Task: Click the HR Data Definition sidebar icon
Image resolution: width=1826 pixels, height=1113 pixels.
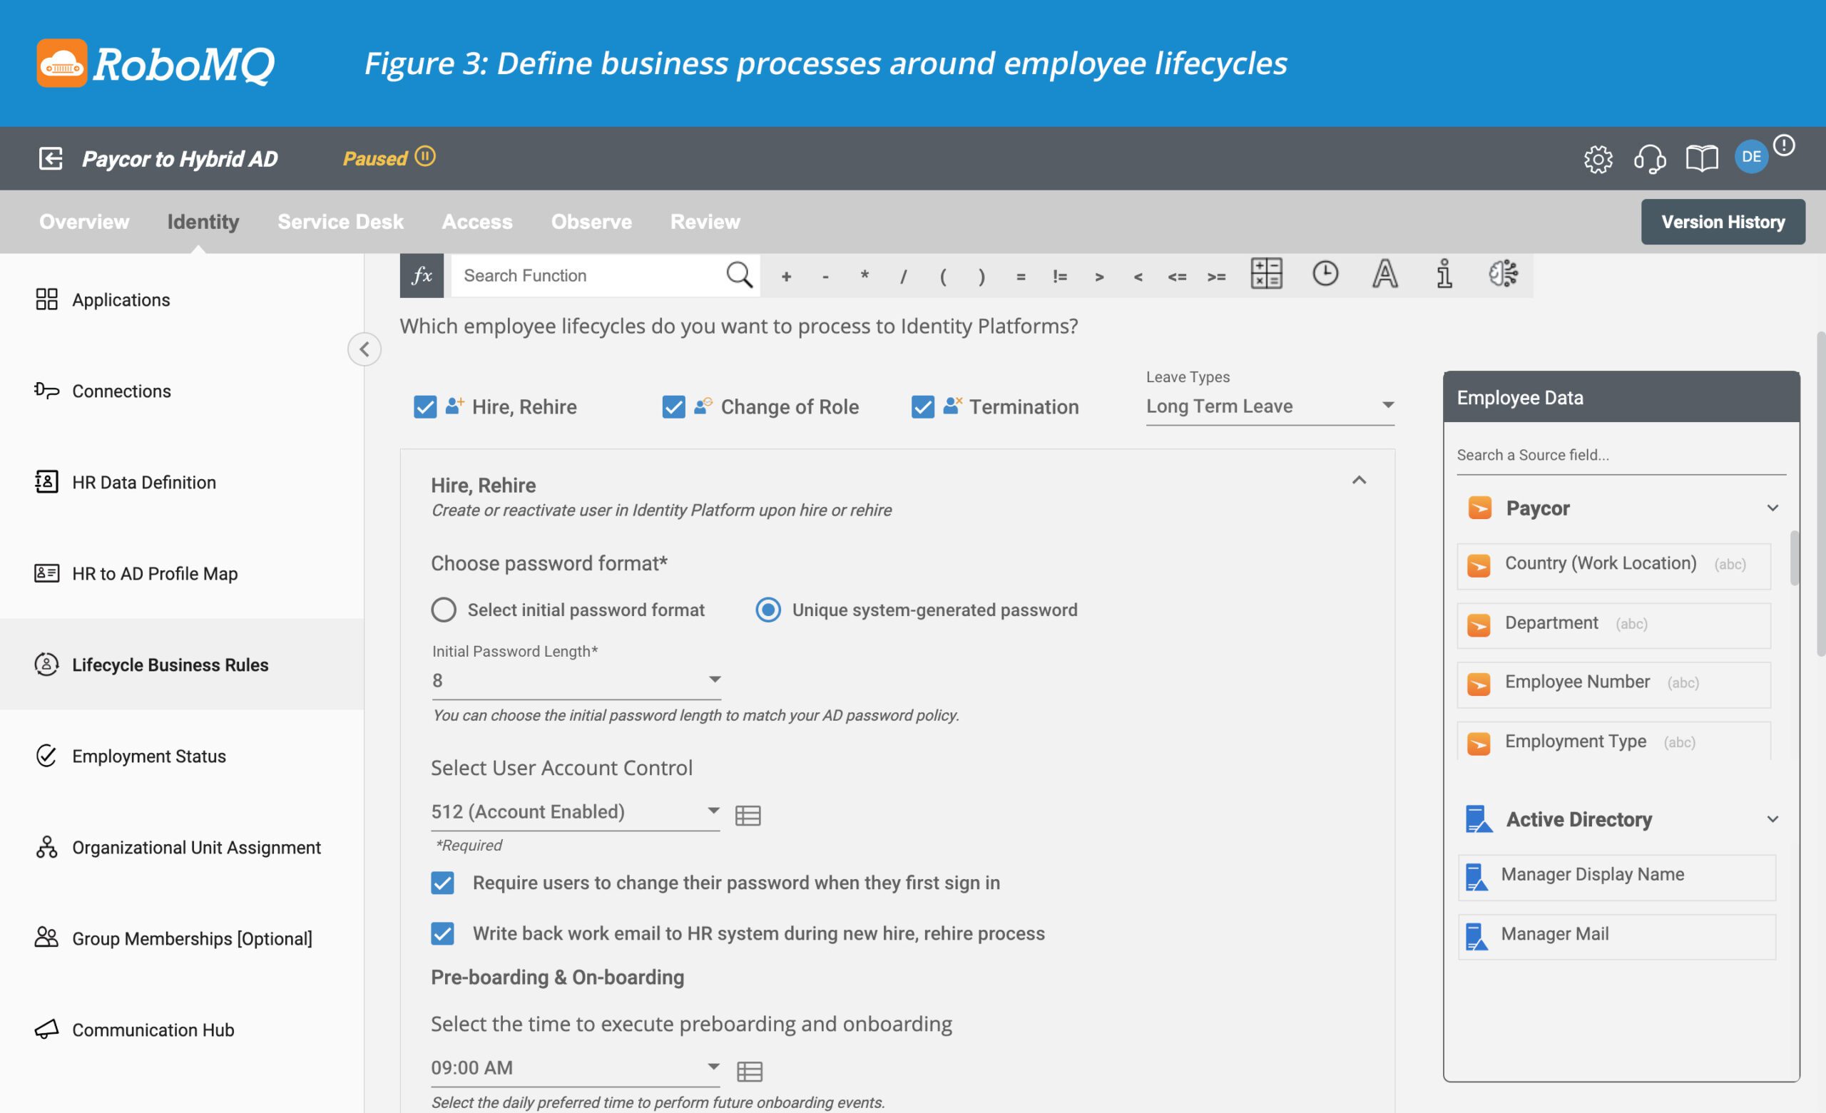Action: click(x=46, y=482)
